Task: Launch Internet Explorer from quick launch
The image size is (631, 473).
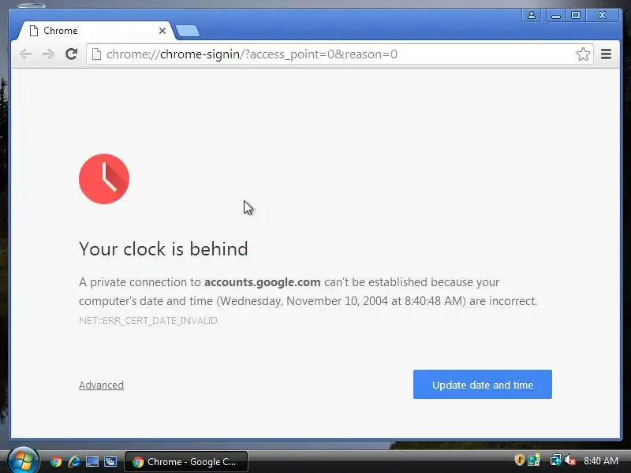Action: pos(74,461)
